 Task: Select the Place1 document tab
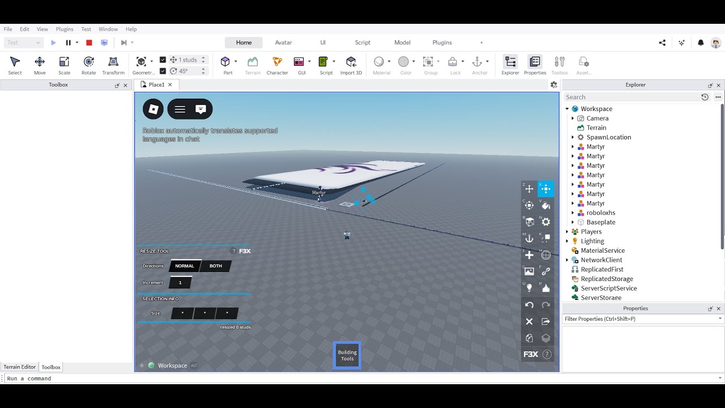156,84
